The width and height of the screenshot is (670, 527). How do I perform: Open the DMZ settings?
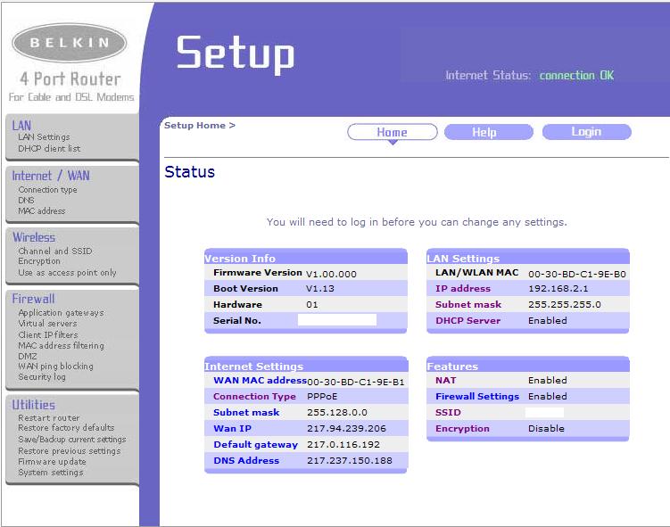pyautogui.click(x=28, y=356)
